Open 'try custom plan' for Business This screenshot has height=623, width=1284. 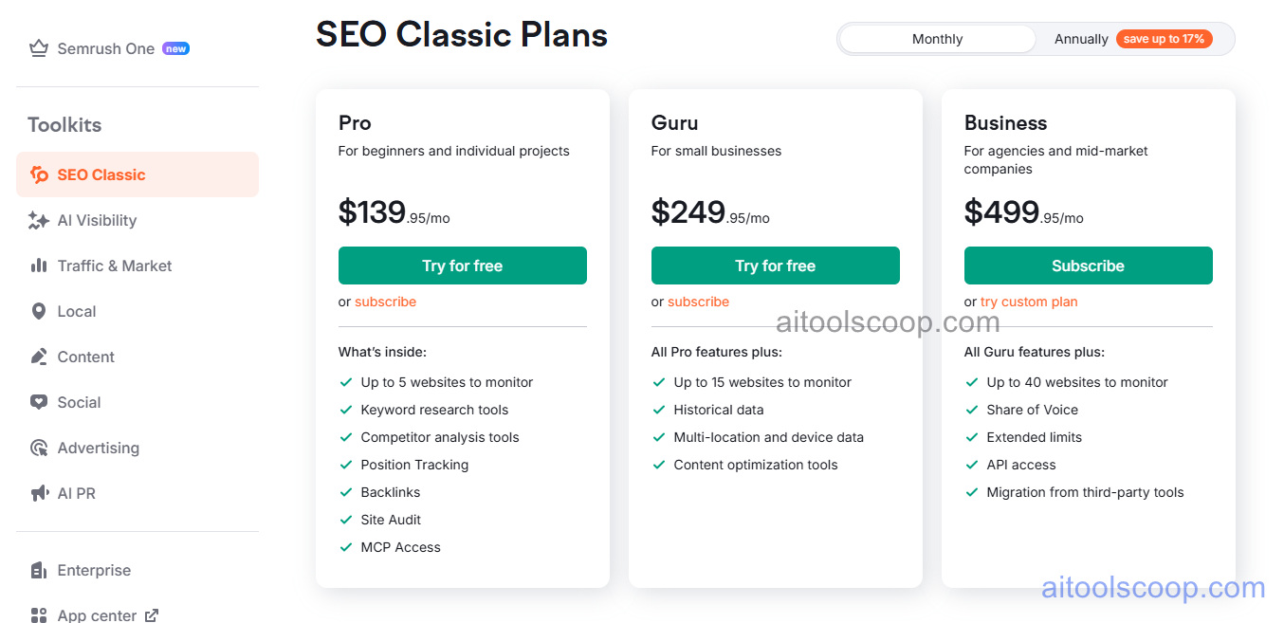pos(1029,302)
